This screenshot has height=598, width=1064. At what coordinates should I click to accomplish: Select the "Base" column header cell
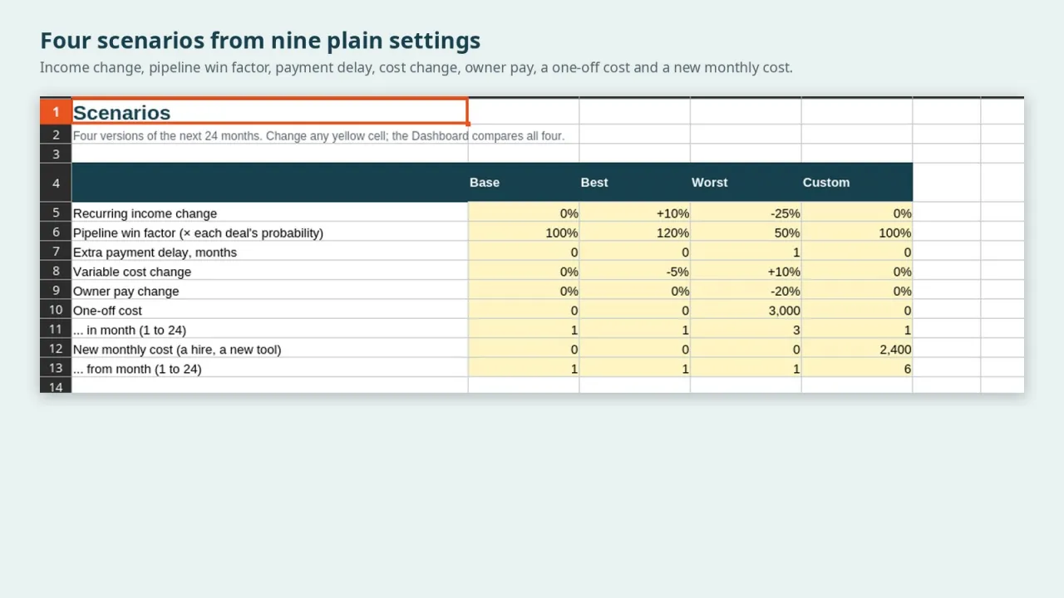pos(524,182)
